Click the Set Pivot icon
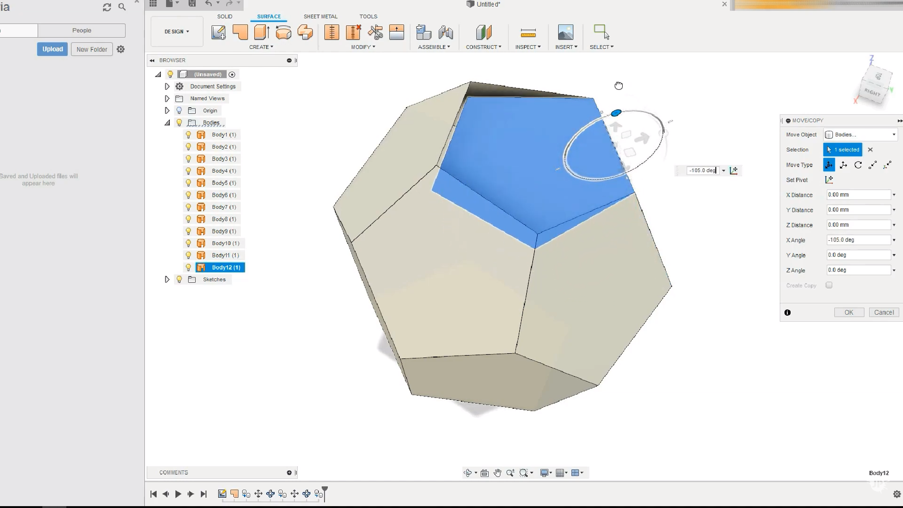 (x=829, y=180)
